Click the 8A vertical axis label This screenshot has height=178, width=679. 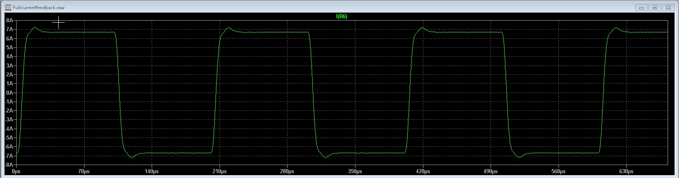[10, 20]
